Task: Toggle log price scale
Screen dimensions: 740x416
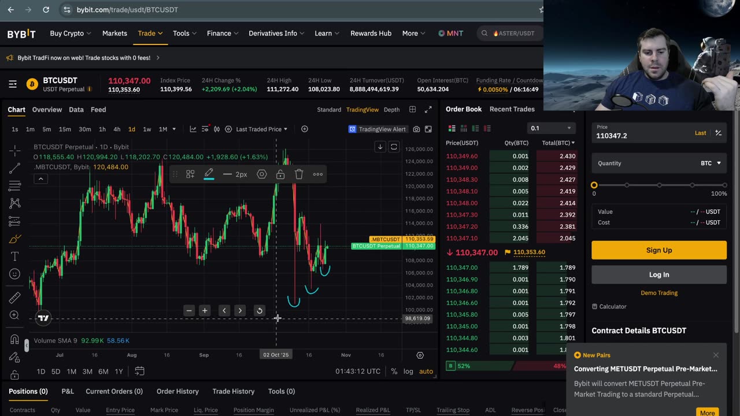Action: (x=408, y=372)
